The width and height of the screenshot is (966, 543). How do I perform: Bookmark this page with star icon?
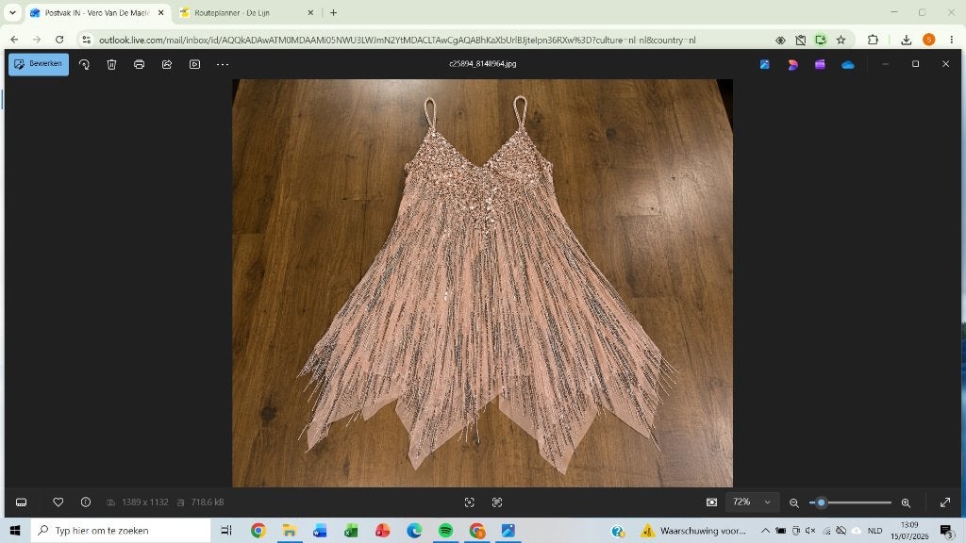coord(841,40)
